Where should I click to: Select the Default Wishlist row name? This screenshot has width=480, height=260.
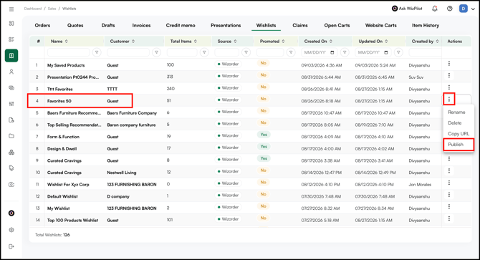[62, 196]
